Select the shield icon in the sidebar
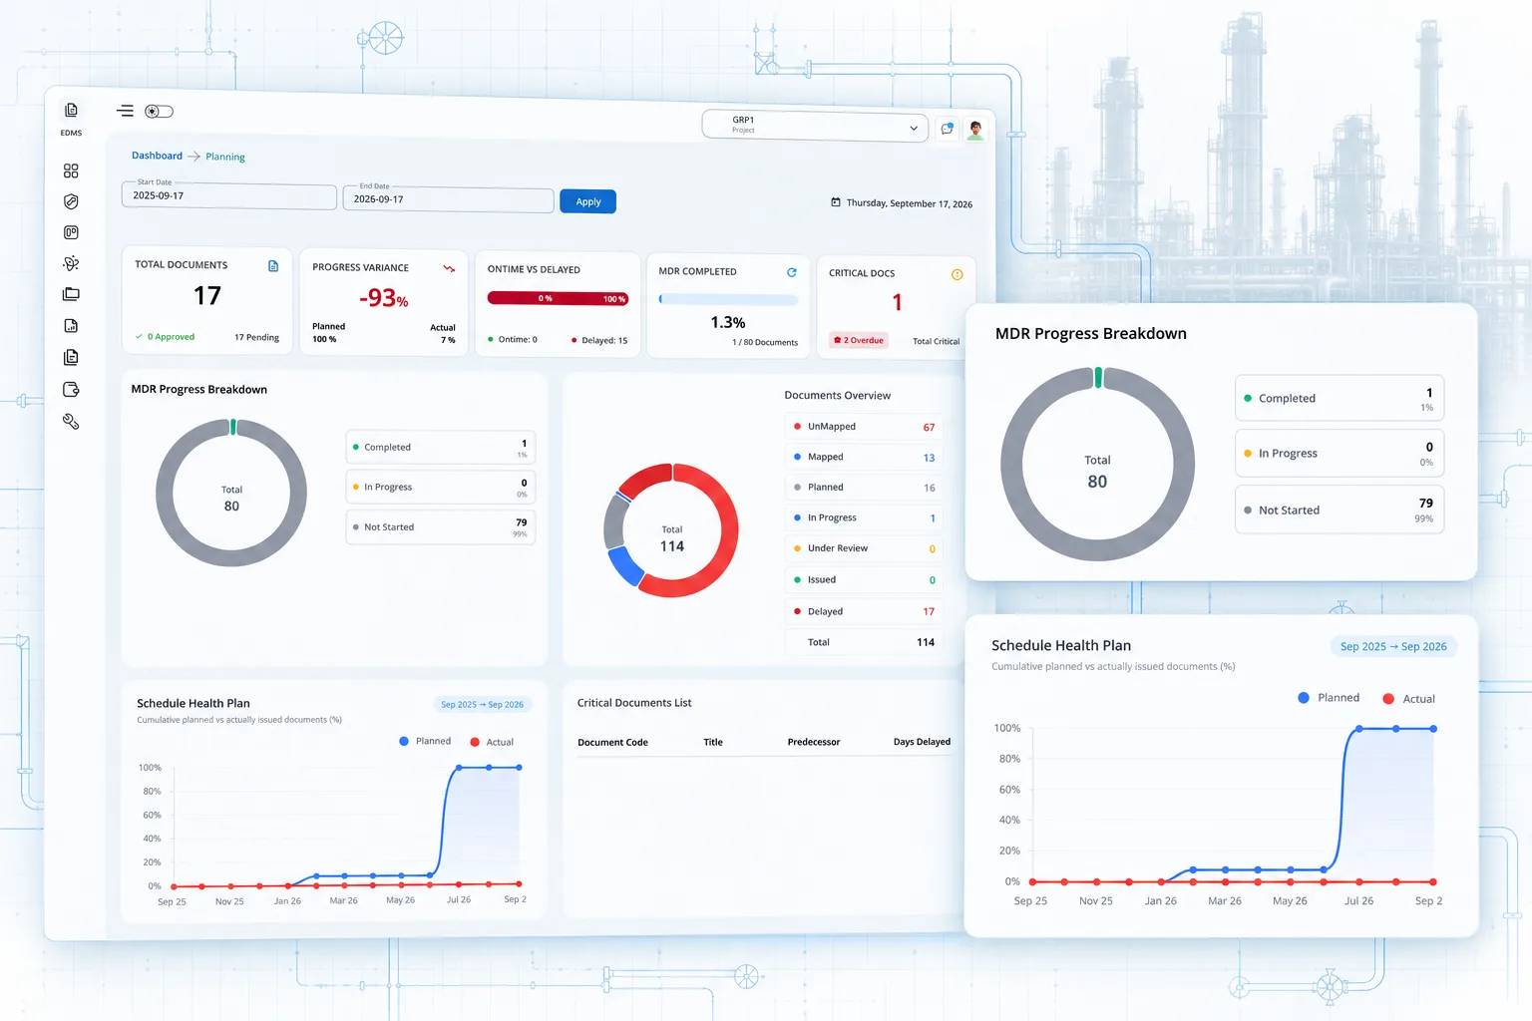 71,201
